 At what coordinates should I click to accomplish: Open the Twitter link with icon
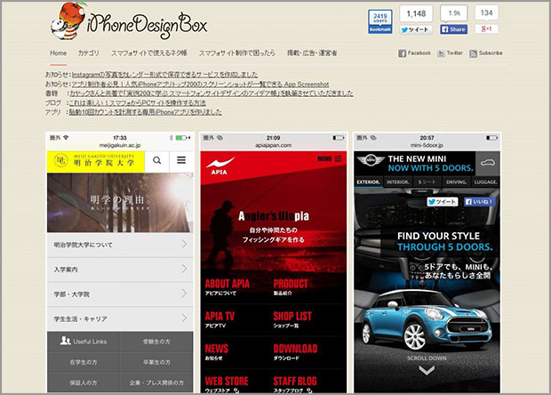[x=450, y=53]
